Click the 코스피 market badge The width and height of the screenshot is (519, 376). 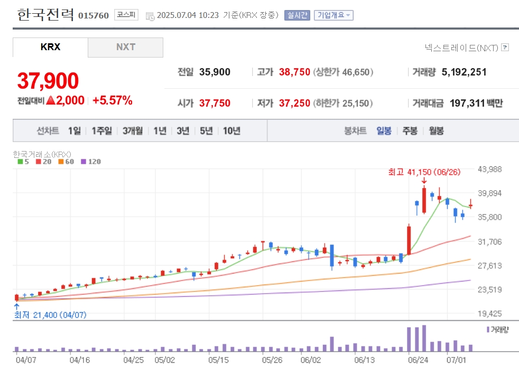pyautogui.click(x=126, y=15)
